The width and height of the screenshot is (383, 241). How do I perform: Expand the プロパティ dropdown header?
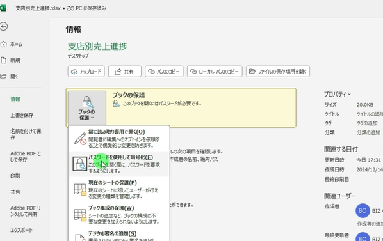(x=338, y=94)
